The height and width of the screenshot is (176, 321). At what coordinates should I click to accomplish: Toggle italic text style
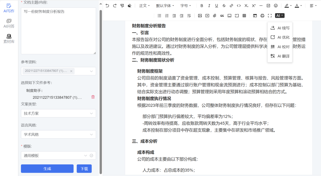209,5
